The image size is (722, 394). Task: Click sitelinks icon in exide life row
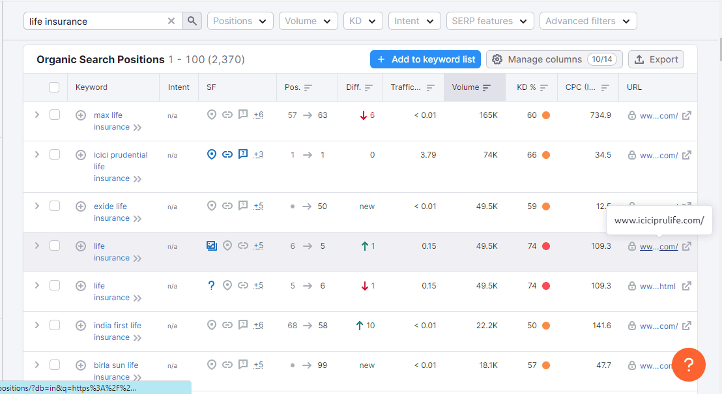coord(227,206)
